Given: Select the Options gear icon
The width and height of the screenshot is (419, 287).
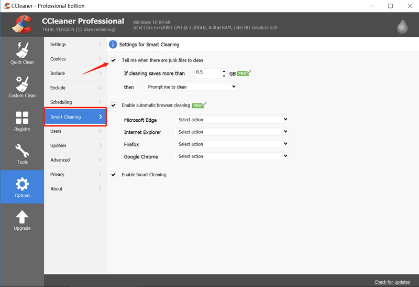Looking at the screenshot, I should (x=22, y=184).
